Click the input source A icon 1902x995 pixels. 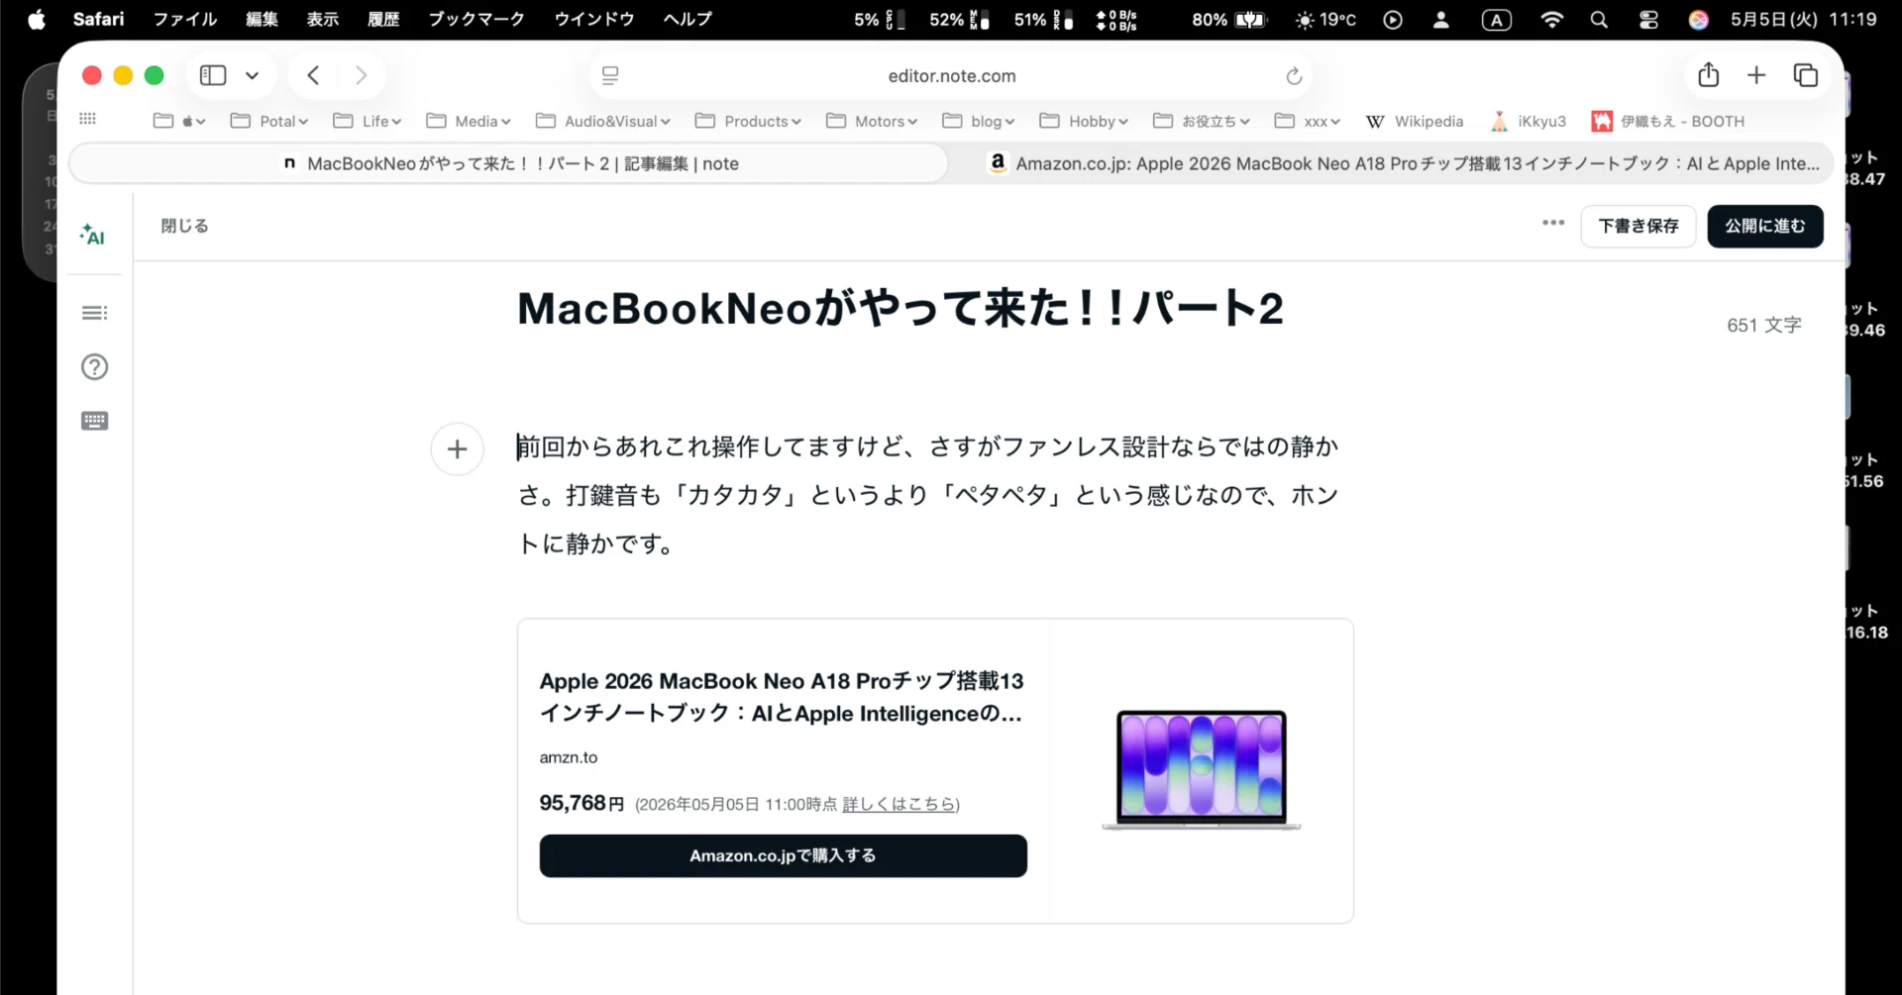pos(1496,19)
